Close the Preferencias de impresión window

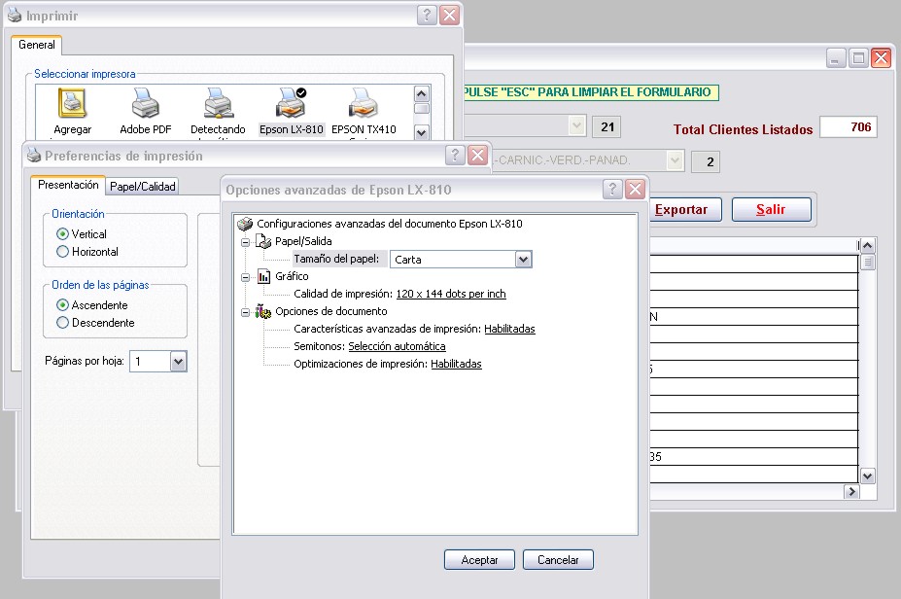click(477, 155)
